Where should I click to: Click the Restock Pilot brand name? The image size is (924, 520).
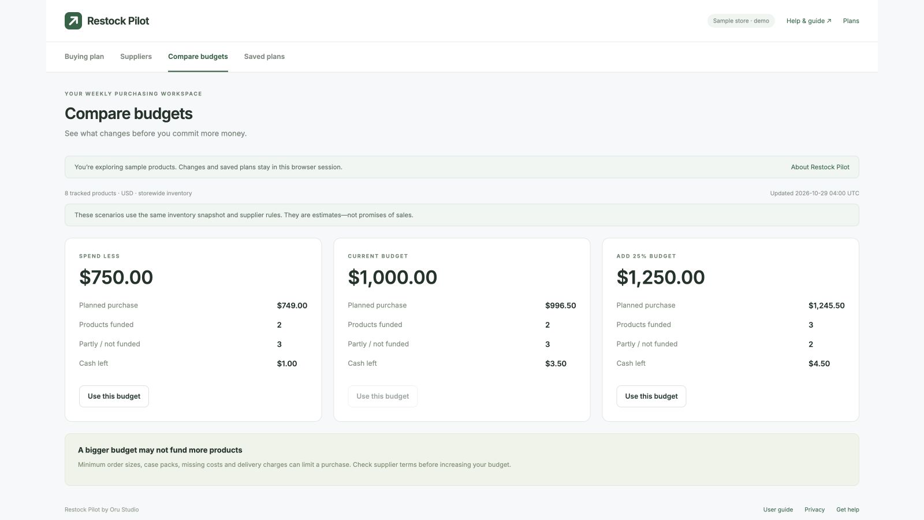pyautogui.click(x=118, y=21)
